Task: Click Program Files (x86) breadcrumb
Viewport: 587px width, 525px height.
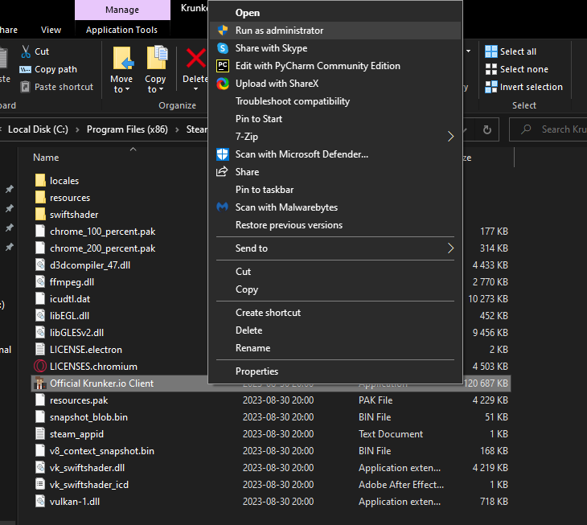Action: click(x=127, y=129)
